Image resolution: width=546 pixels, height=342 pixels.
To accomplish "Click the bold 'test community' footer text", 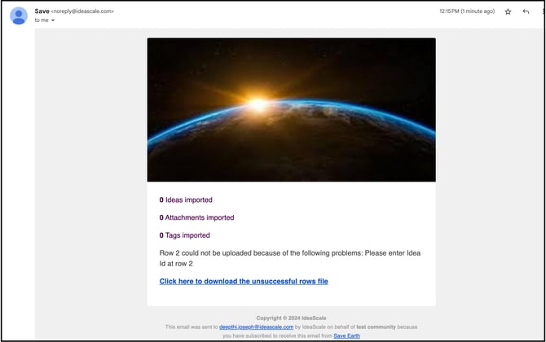I will point(372,327).
